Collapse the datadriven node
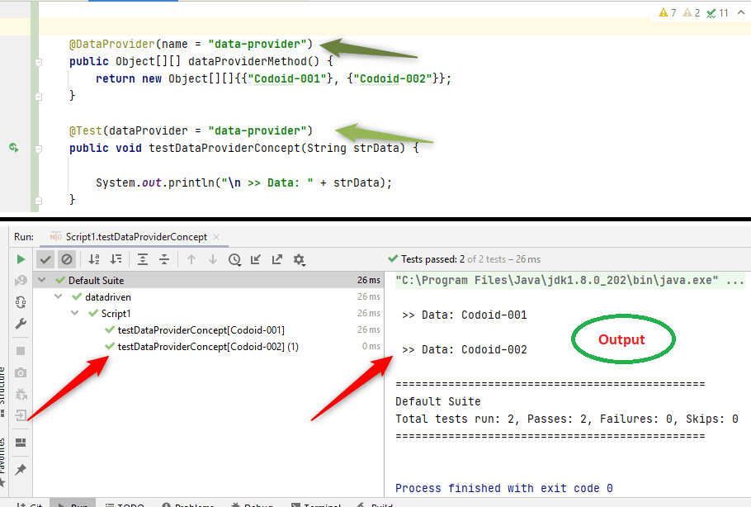751x507 pixels. tap(58, 296)
